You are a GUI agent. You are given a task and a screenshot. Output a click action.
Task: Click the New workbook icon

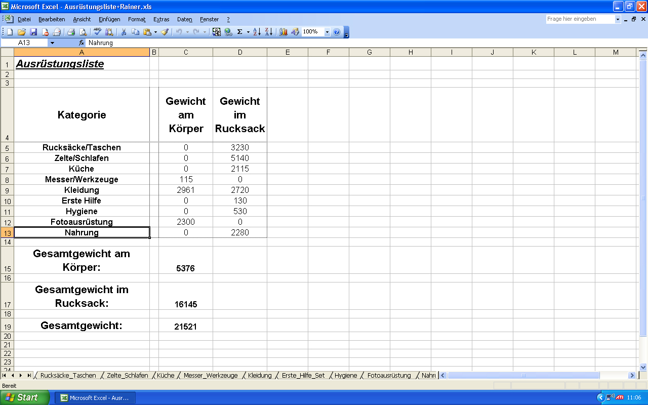pyautogui.click(x=10, y=32)
